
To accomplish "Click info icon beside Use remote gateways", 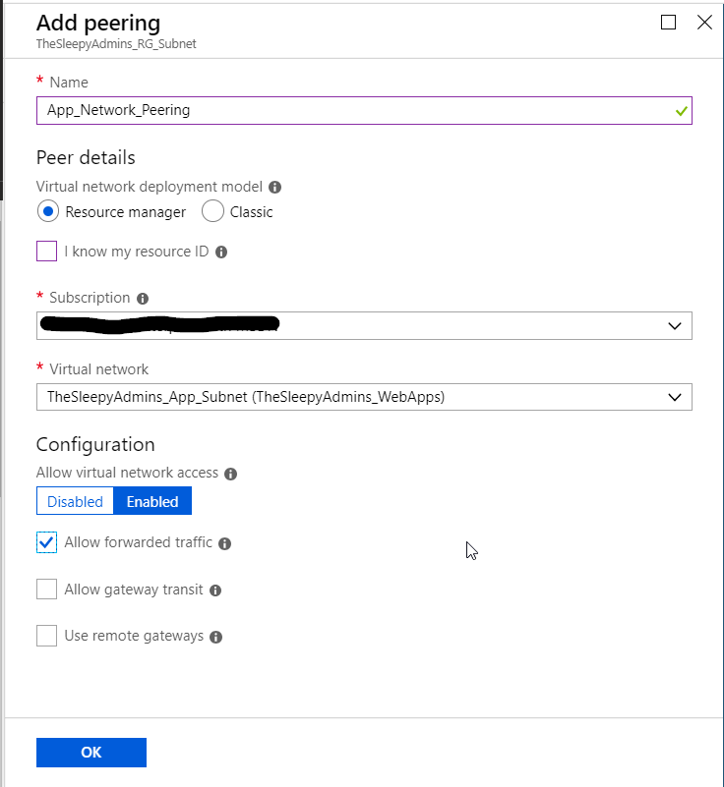I will coord(216,637).
